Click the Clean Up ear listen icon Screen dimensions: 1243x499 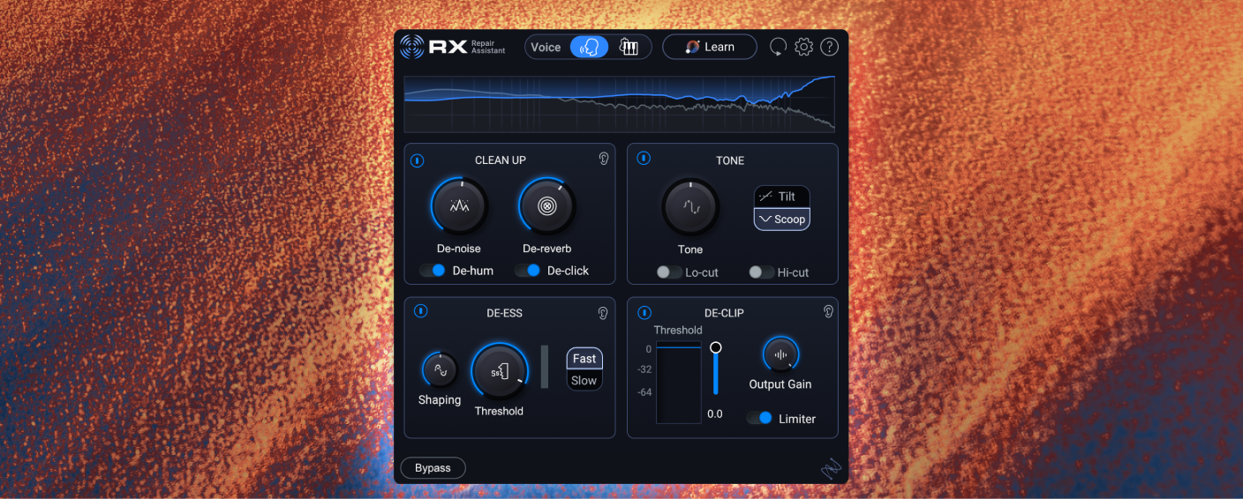(604, 159)
